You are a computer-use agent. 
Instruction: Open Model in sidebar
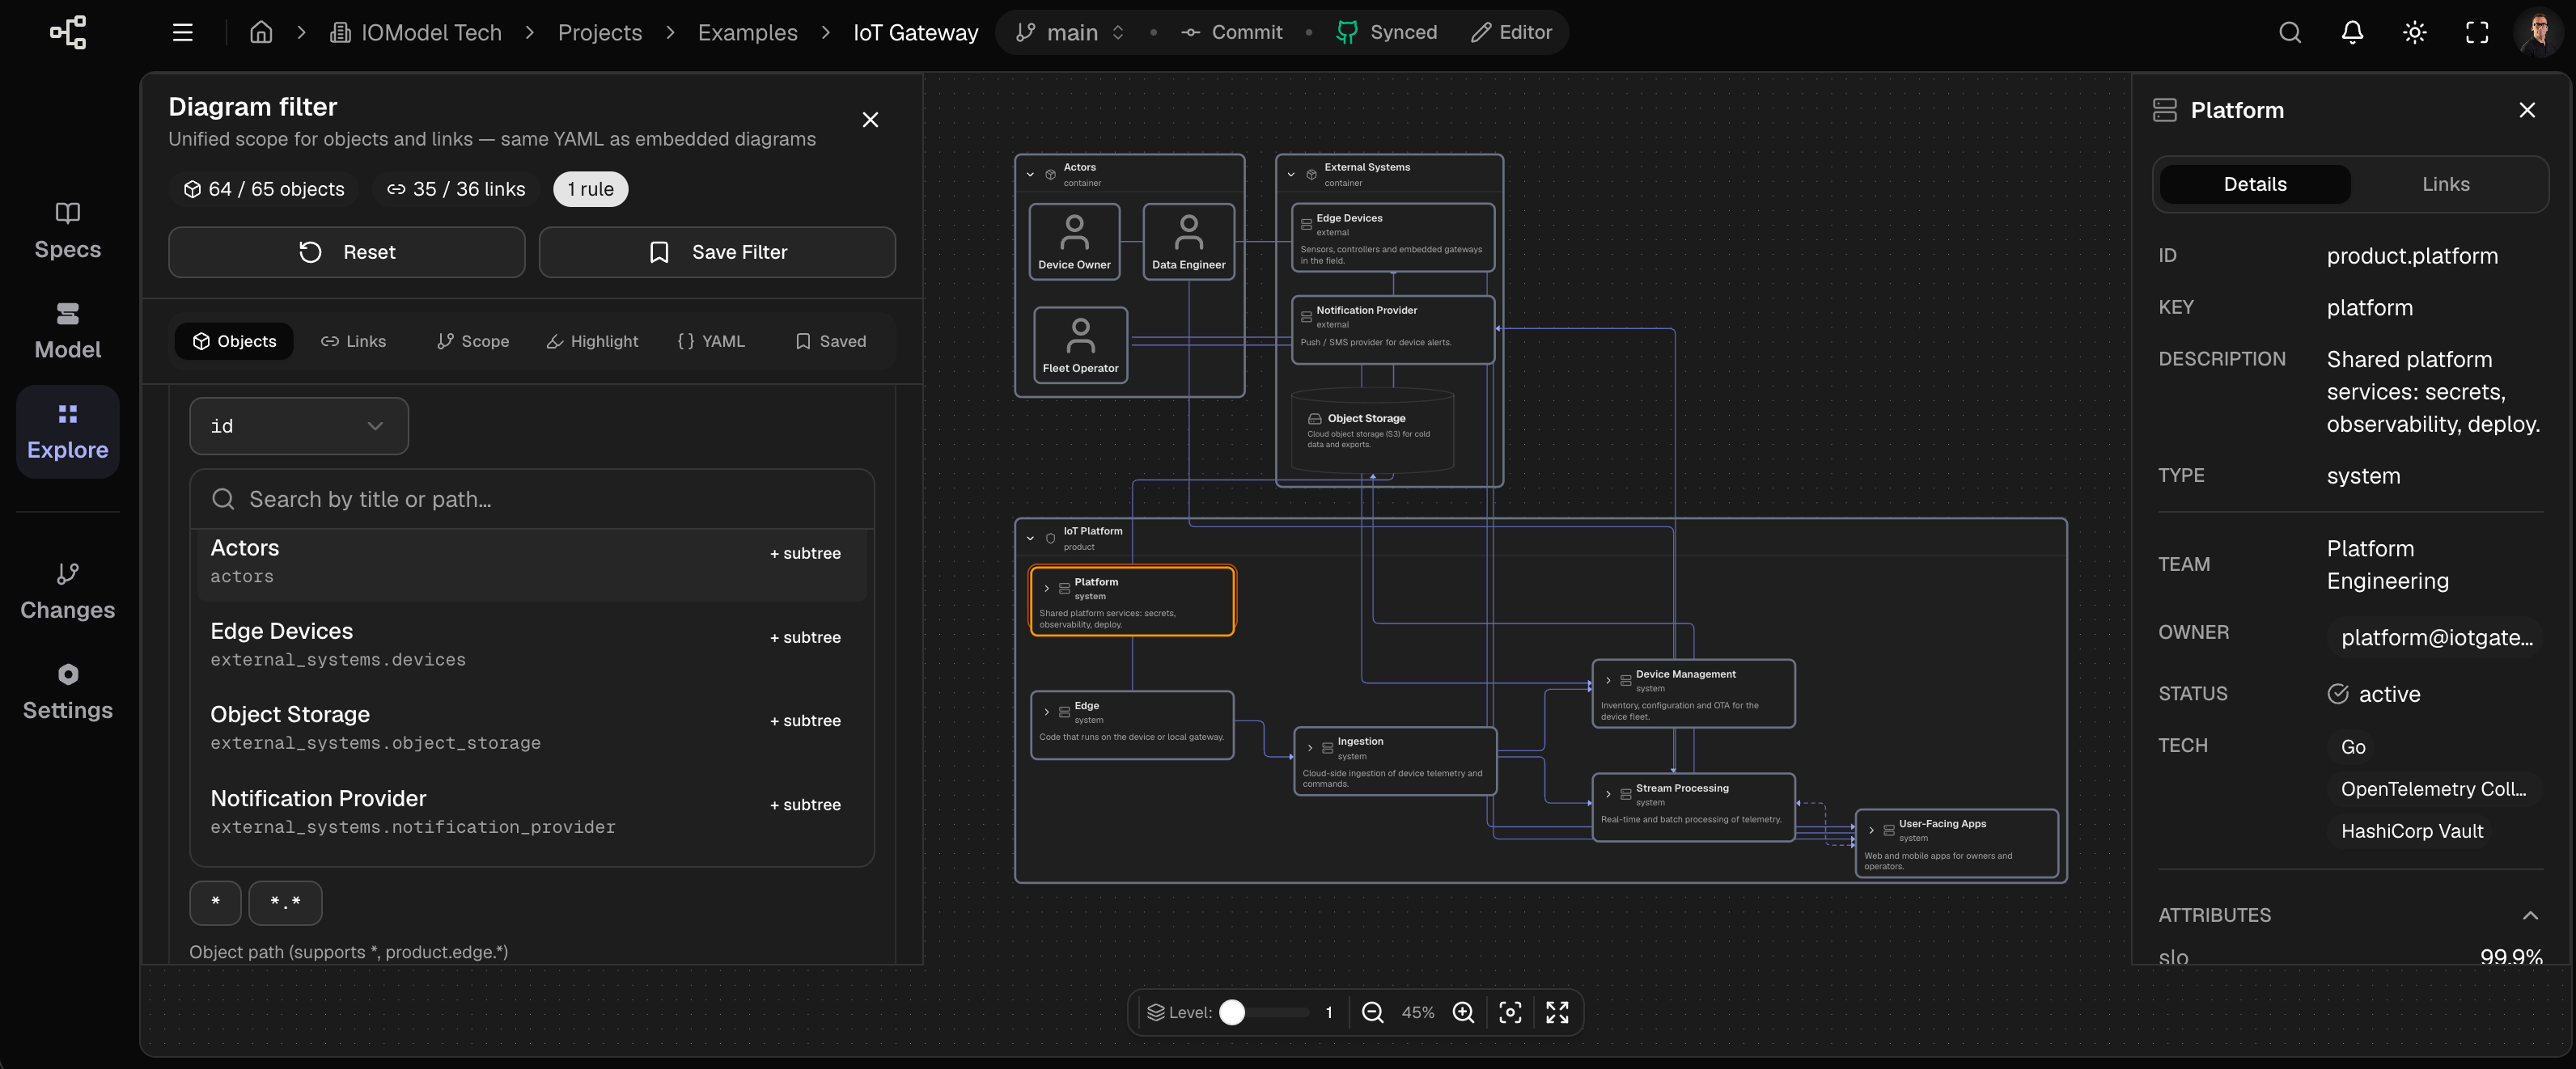pyautogui.click(x=68, y=331)
